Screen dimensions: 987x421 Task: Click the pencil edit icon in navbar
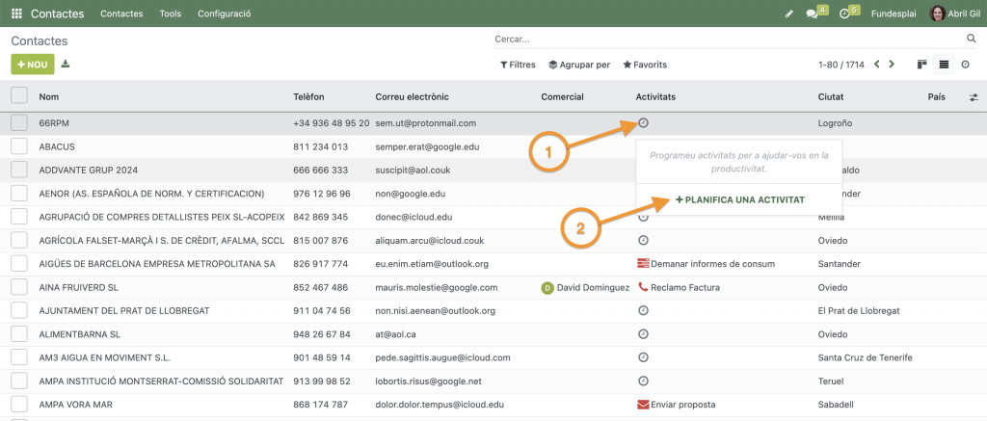pos(788,13)
